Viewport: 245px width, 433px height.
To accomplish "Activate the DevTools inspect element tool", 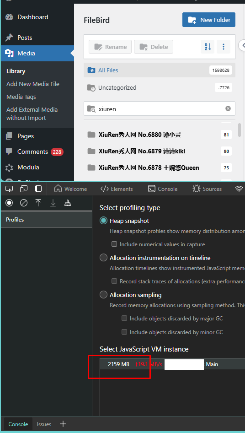I will click(9, 189).
